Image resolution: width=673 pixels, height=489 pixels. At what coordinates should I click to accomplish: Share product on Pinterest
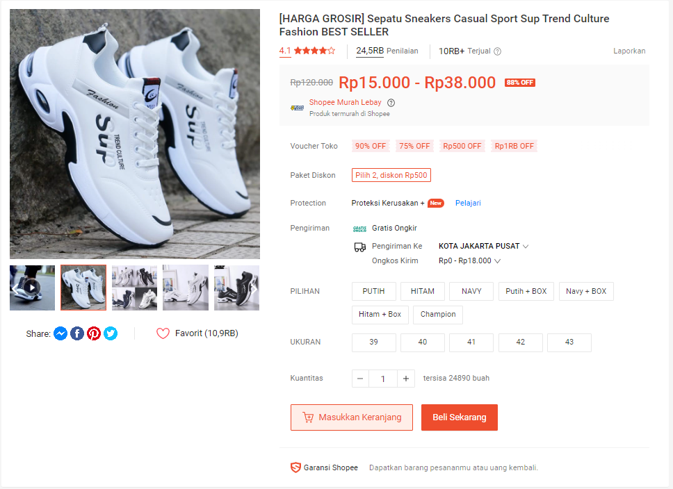94,333
